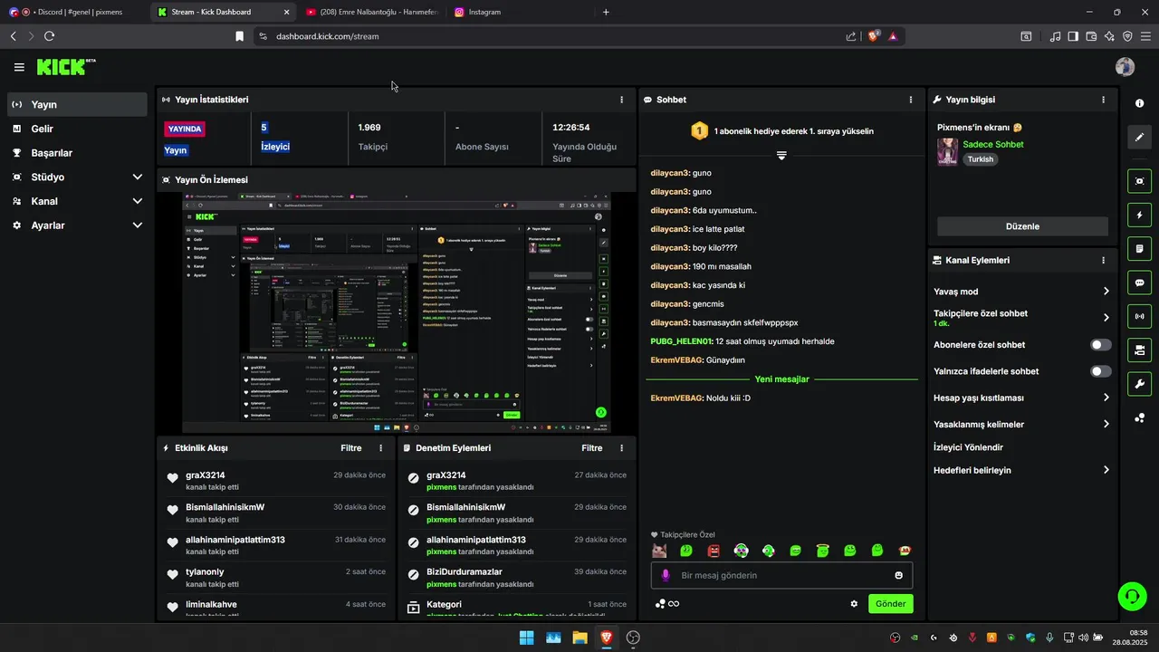The image size is (1159, 652).
Task: Open Yavaş mod settings arrow
Action: [x=1106, y=292]
